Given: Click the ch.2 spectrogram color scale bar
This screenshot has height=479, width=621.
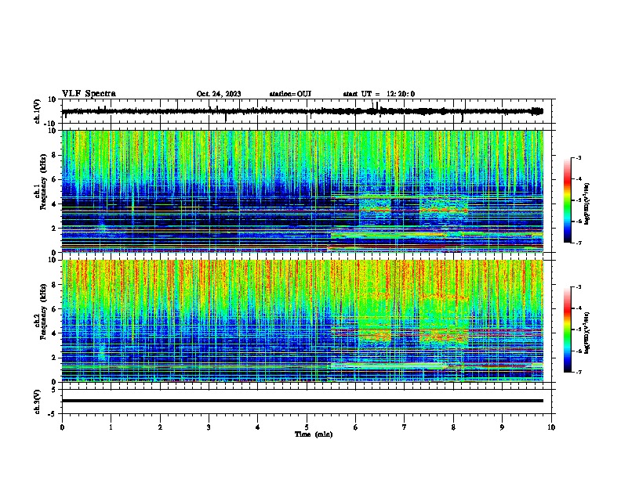Looking at the screenshot, I should (x=568, y=330).
